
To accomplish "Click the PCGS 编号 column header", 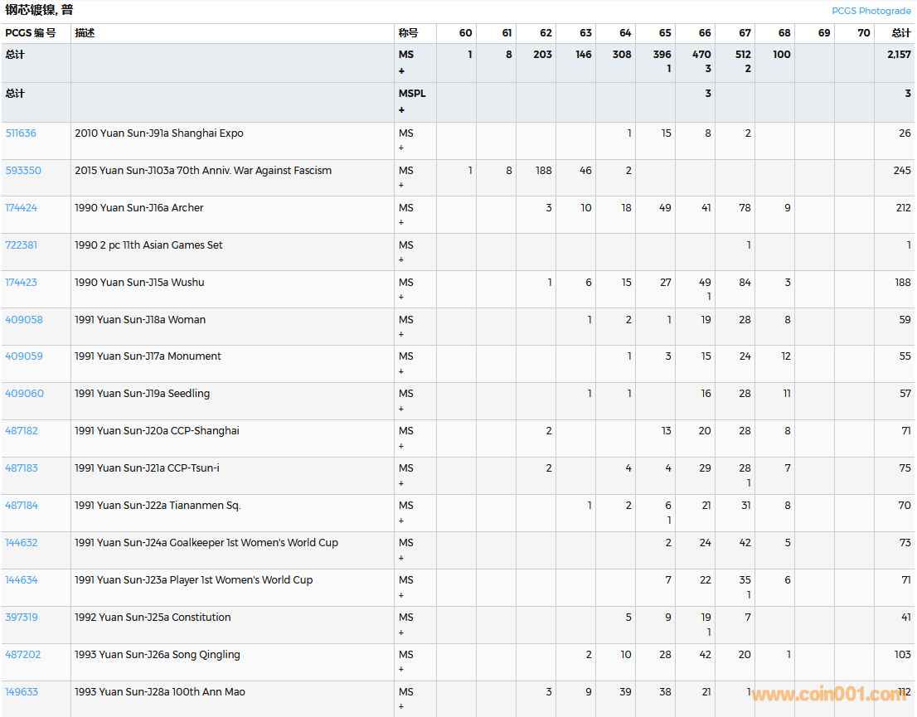I will pyautogui.click(x=31, y=33).
